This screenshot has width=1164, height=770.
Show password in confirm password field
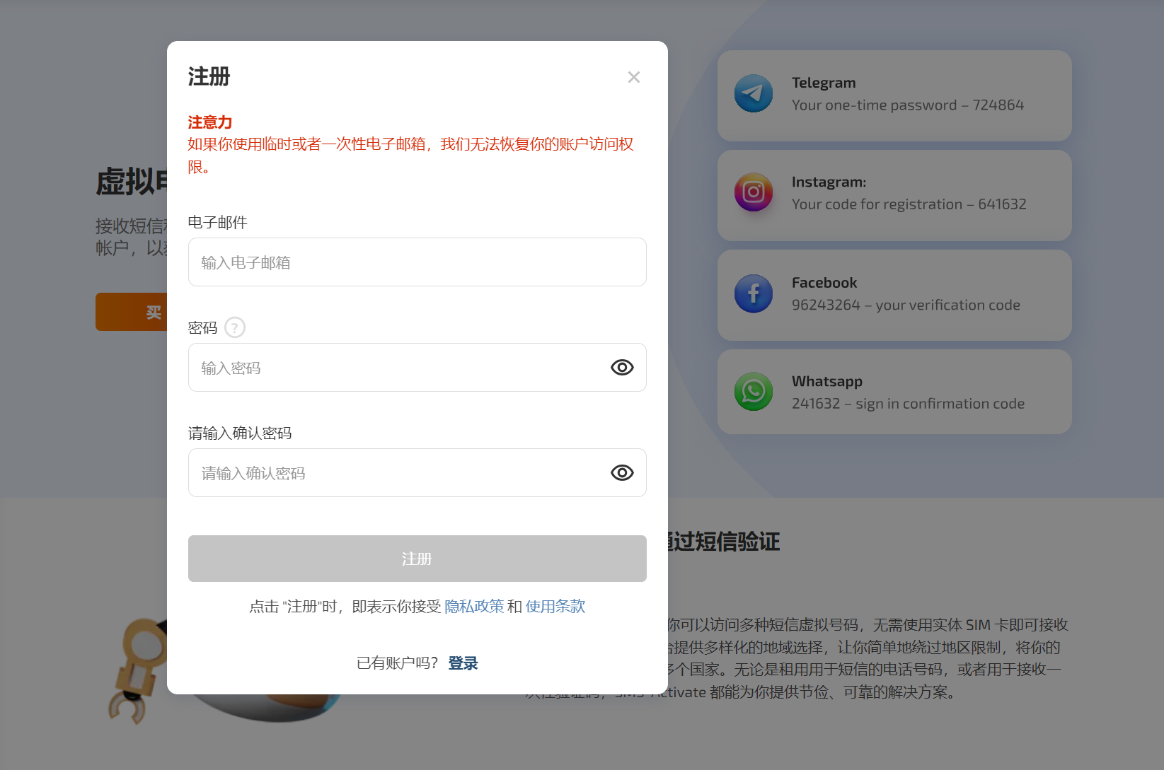(x=622, y=472)
